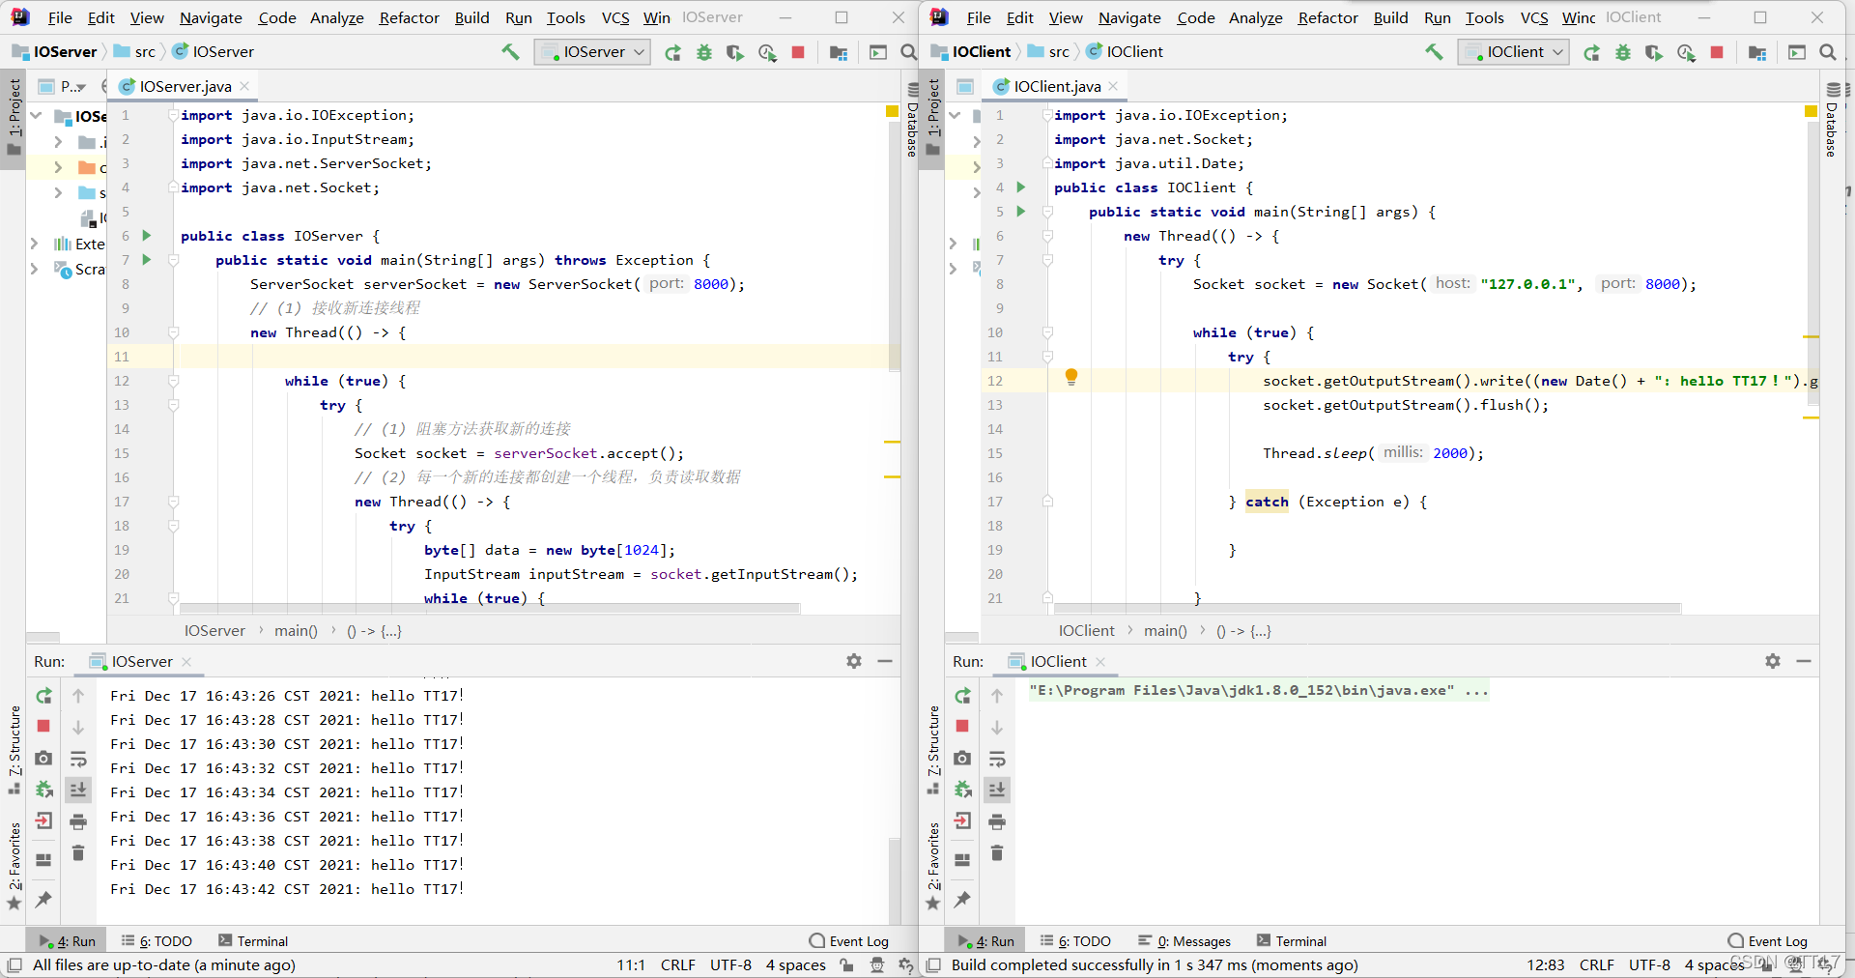Clear all IOClient console output
Image resolution: width=1855 pixels, height=978 pixels.
tap(997, 852)
